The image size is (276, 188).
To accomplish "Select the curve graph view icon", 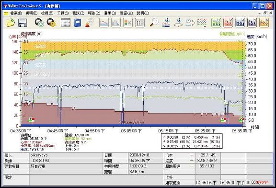I will point(104,23).
